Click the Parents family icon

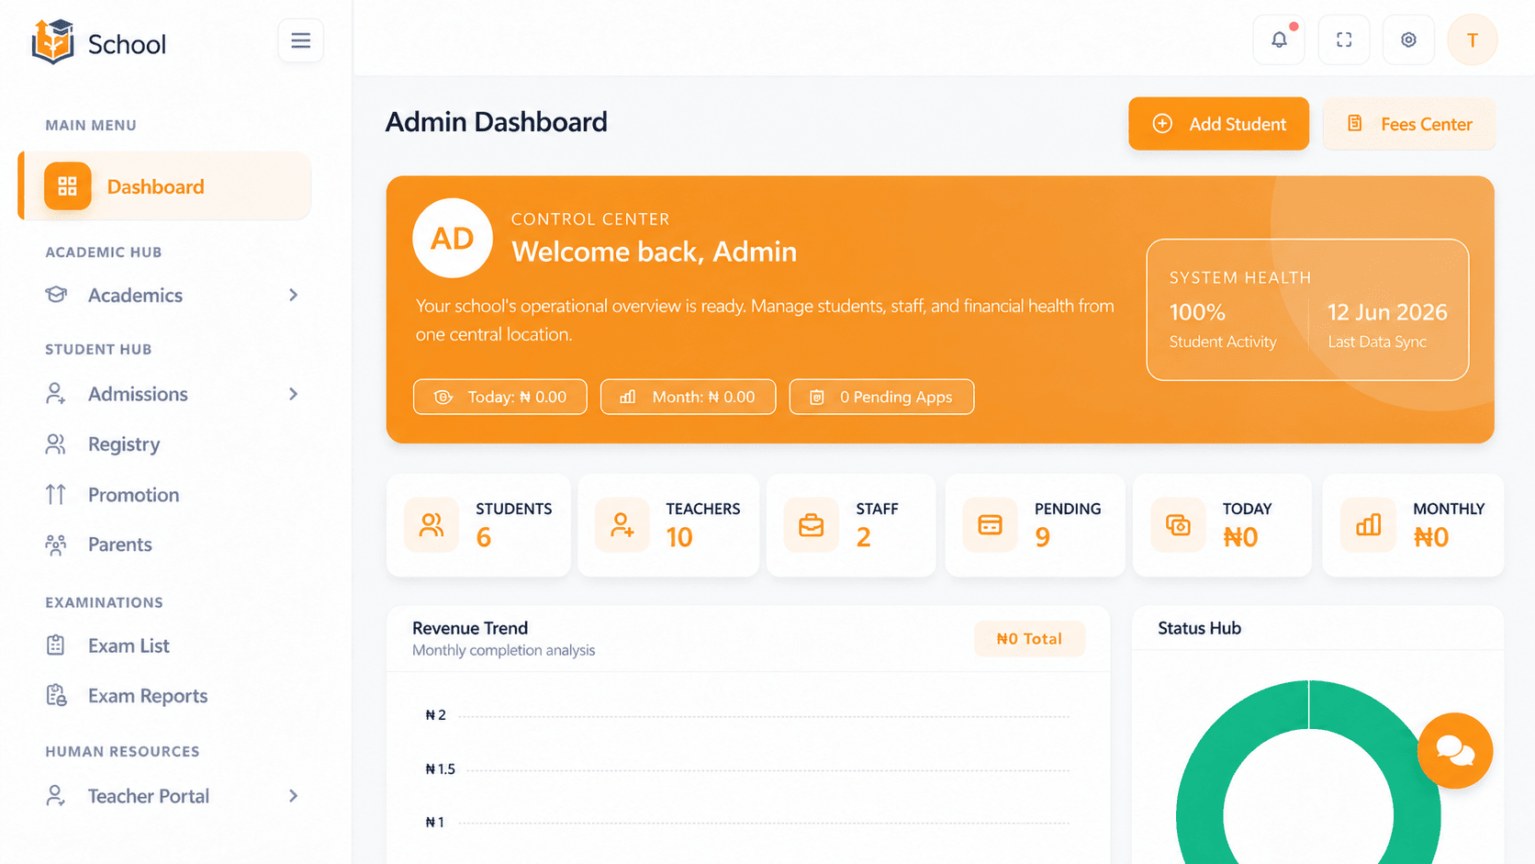click(56, 544)
